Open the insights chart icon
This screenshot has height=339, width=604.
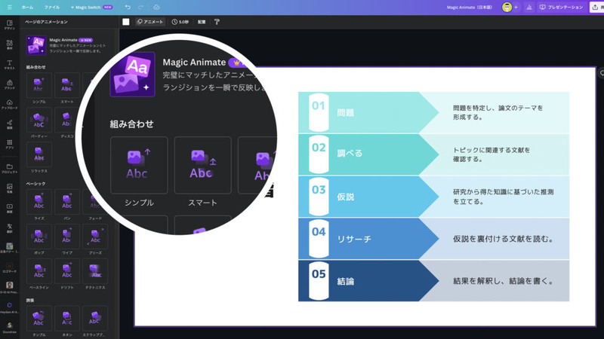coord(529,8)
